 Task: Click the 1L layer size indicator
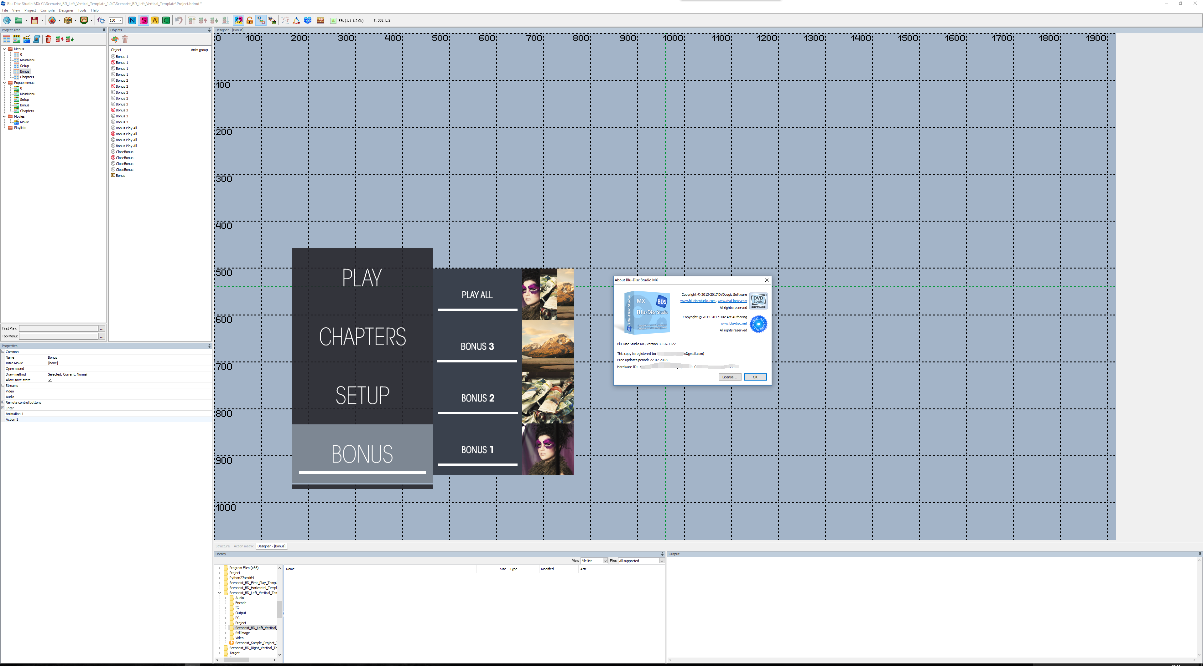(x=333, y=21)
